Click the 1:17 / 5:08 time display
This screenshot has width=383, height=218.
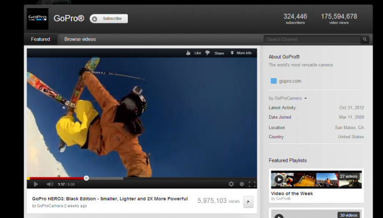point(66,184)
